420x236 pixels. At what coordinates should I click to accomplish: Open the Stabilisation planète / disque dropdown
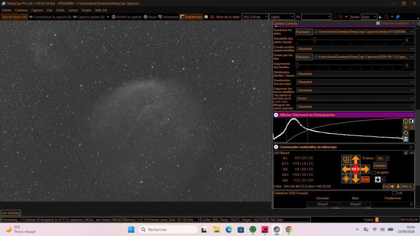355,73
